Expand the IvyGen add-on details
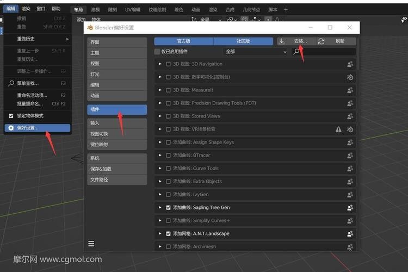408x272 pixels. coord(160,194)
